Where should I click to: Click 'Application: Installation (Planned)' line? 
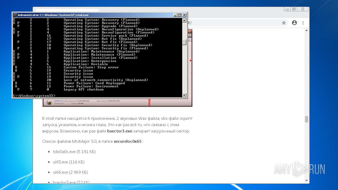pyautogui.click(x=101, y=58)
